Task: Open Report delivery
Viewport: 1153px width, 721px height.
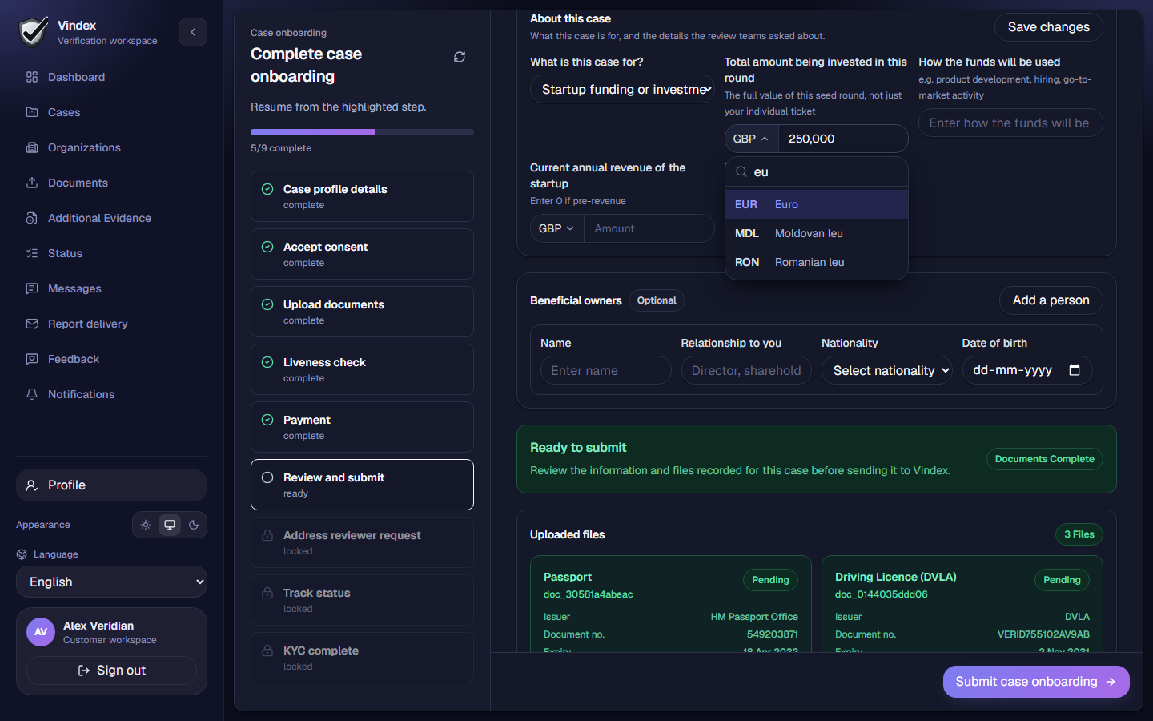Action: click(111, 324)
